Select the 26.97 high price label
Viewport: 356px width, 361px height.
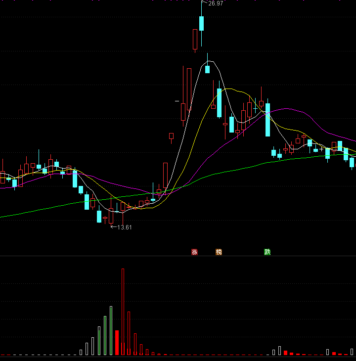(216, 3)
